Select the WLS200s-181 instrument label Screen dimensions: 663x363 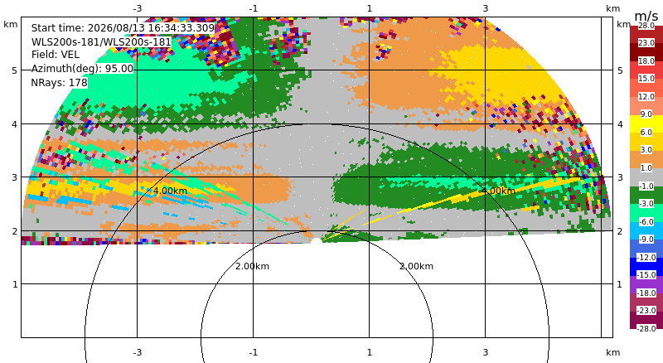coord(101,42)
